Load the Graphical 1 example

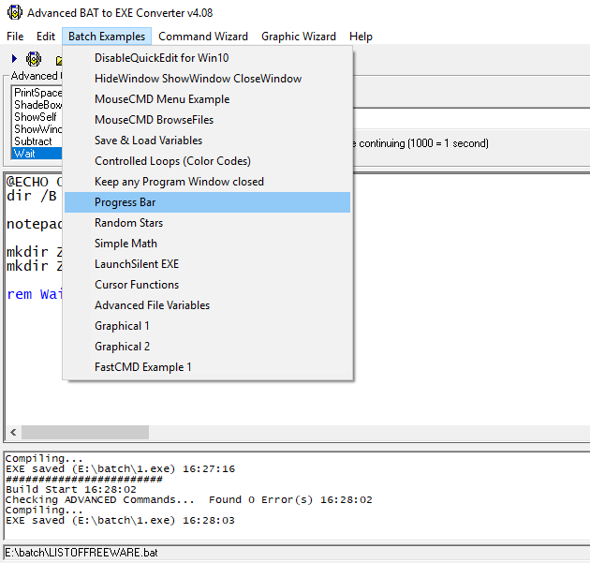click(x=207, y=326)
